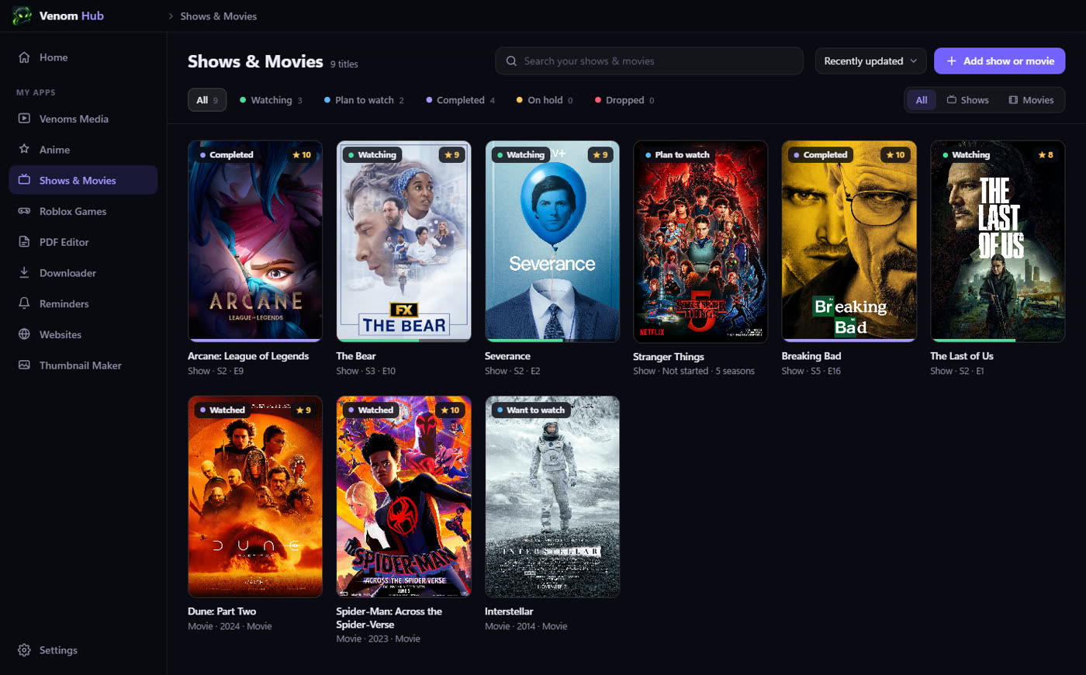The width and height of the screenshot is (1086, 675).
Task: Click the Reminders bell icon
Action: [24, 303]
